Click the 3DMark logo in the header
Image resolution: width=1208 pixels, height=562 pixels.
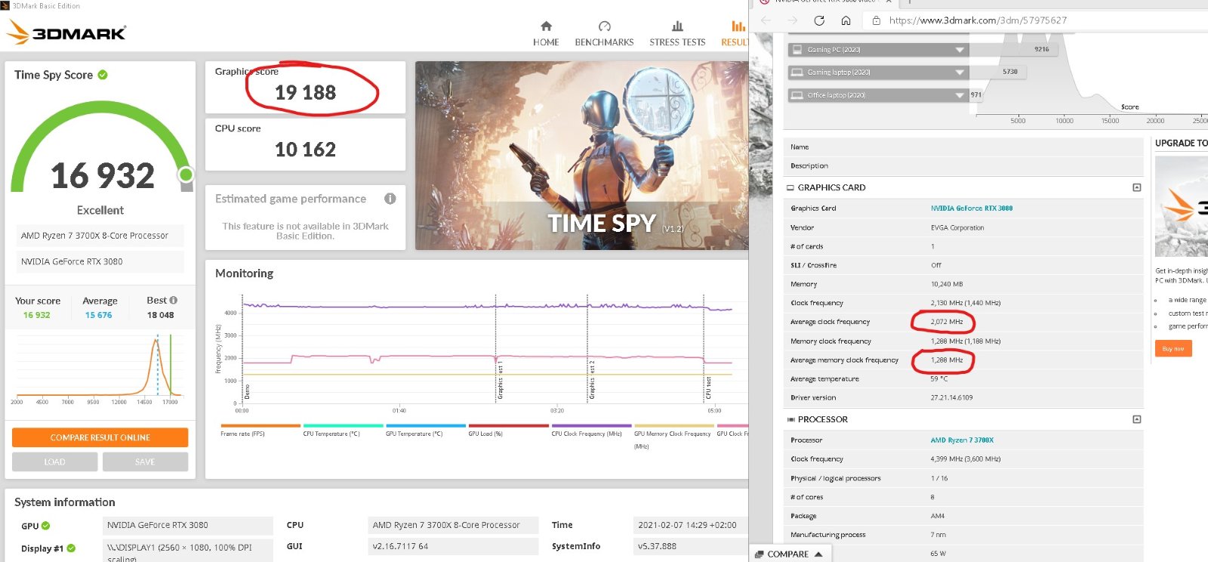point(66,32)
